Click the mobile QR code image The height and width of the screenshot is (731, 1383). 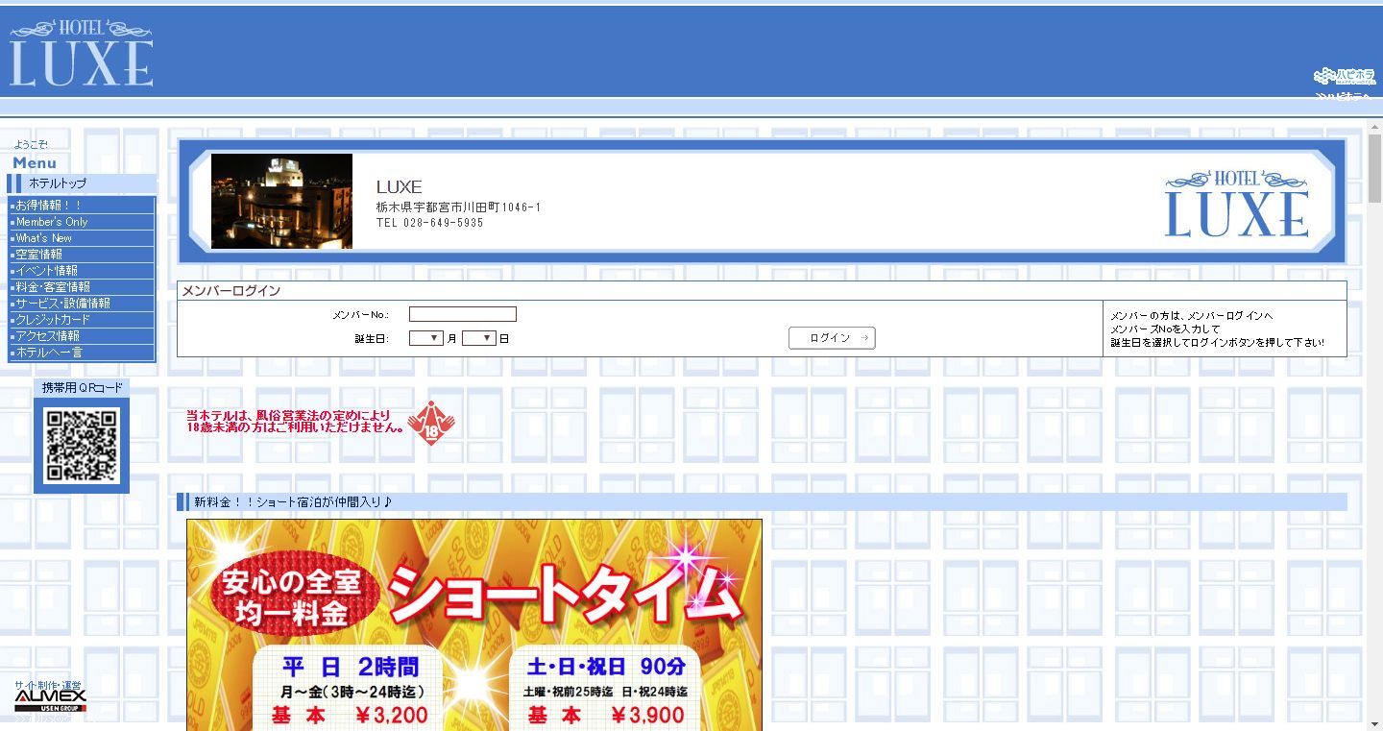point(82,445)
